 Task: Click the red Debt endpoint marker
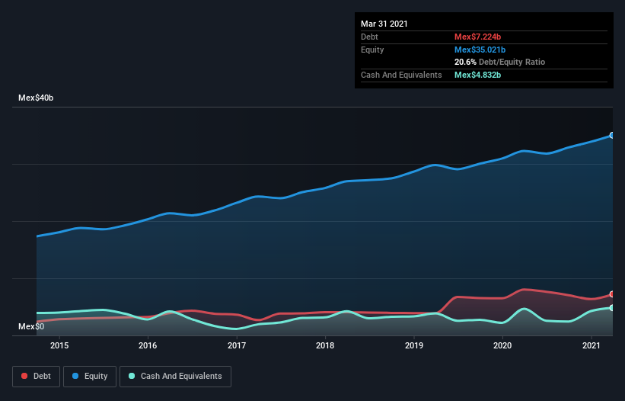tap(612, 294)
